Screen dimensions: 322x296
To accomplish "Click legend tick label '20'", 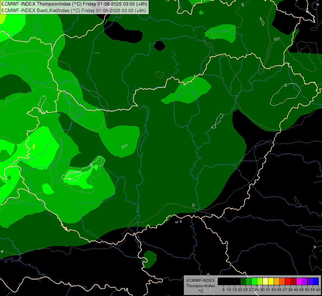I will [x=240, y=290].
